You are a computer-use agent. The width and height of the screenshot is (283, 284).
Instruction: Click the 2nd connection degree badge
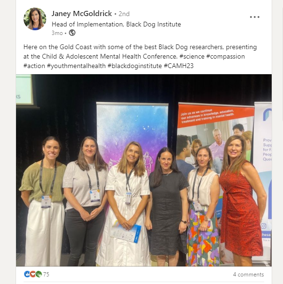coord(124,14)
